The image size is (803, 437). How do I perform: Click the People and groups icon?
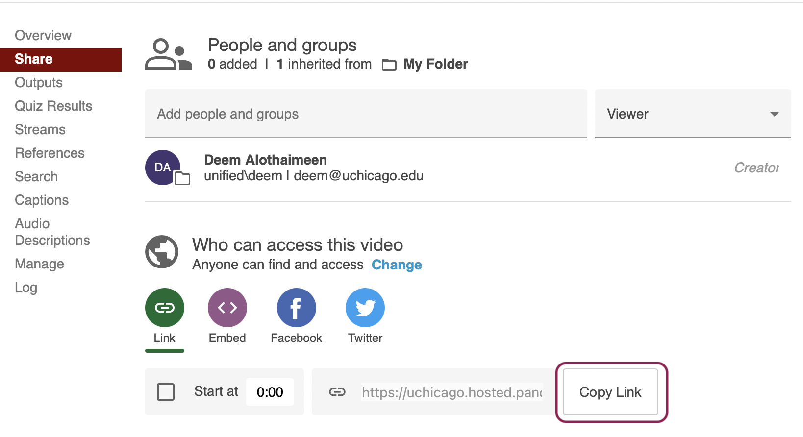168,54
